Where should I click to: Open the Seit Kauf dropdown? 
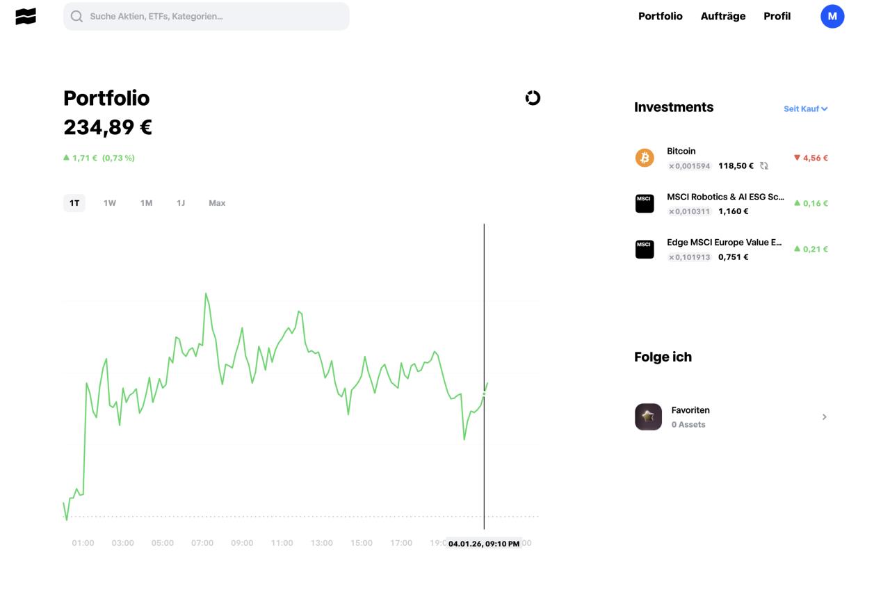pyautogui.click(x=805, y=109)
